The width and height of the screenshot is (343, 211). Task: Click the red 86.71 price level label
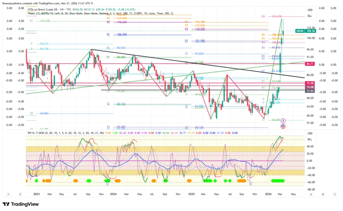[310, 63]
